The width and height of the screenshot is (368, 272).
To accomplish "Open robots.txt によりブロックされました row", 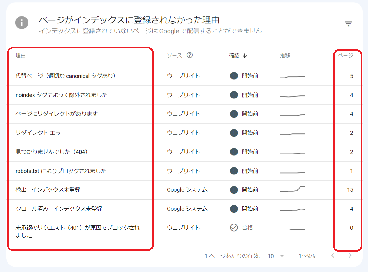I will point(184,171).
